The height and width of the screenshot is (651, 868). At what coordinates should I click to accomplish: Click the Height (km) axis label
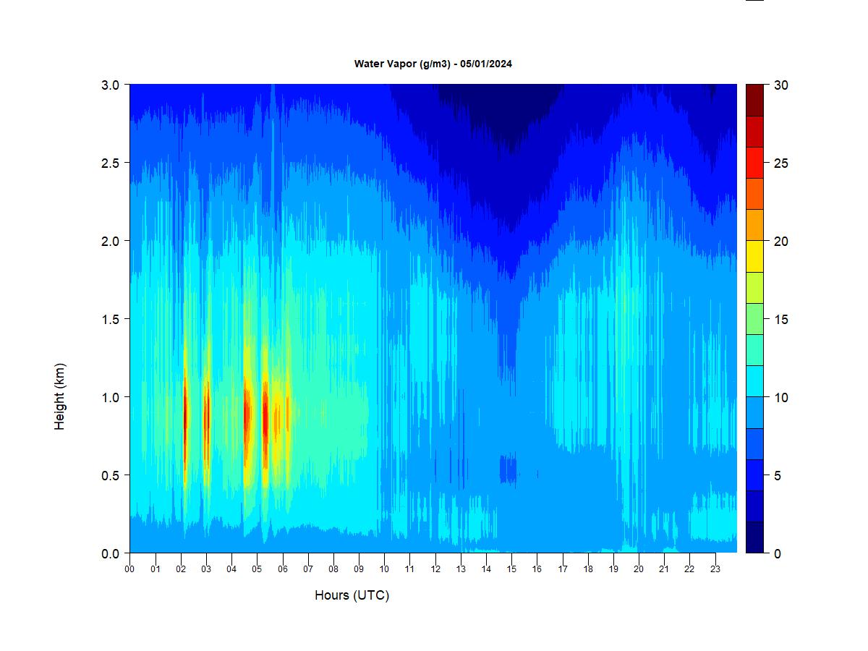59,396
